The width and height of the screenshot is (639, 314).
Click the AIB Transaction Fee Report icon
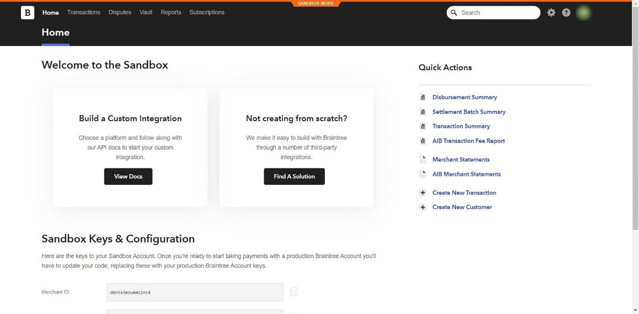(423, 141)
